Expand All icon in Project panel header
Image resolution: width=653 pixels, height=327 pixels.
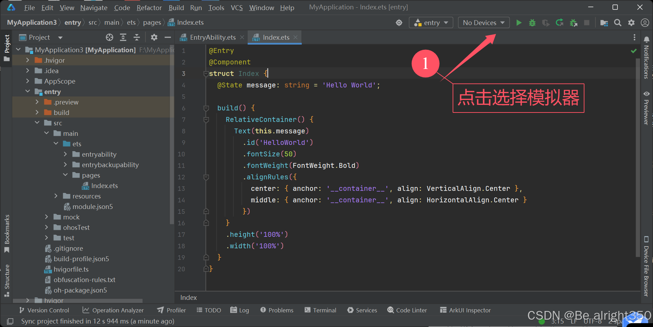123,37
